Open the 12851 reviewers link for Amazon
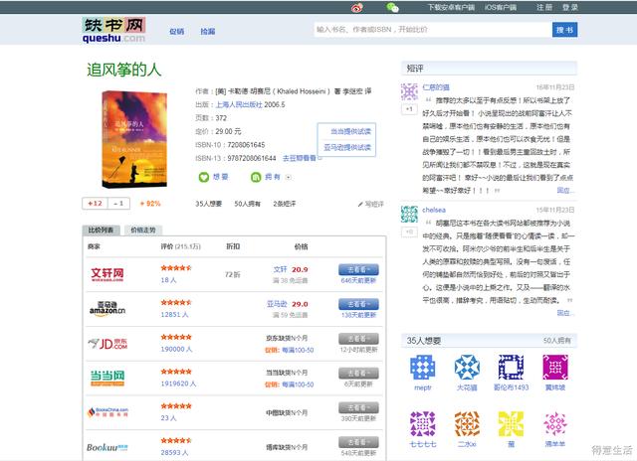Image resolution: width=637 pixels, height=461 pixels. point(175,315)
